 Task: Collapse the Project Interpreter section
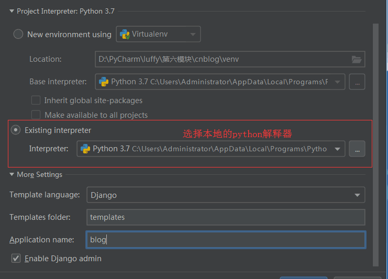tap(12, 11)
